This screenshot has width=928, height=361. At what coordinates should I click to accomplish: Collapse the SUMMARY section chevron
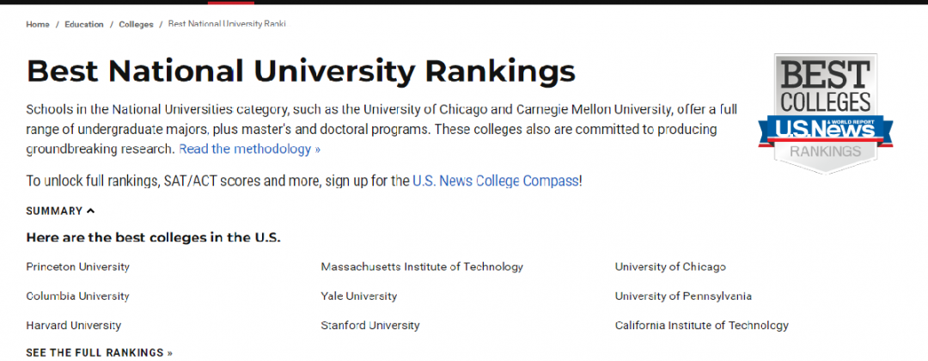point(90,211)
